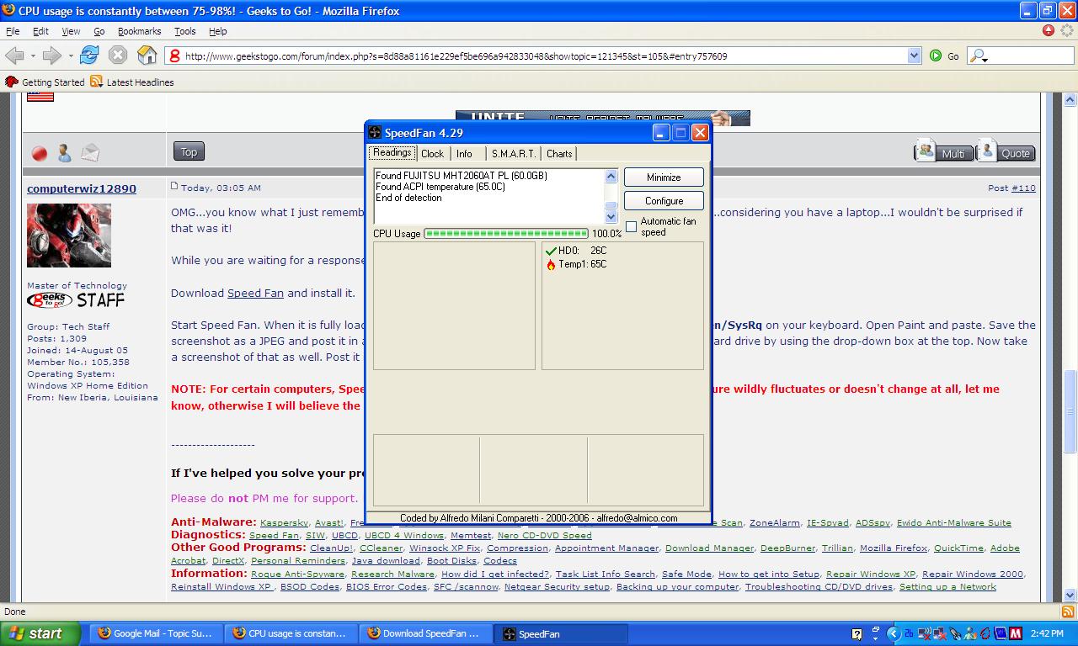Image resolution: width=1078 pixels, height=646 pixels.
Task: Open the Firefox Bookmarks menu
Action: coord(139,31)
